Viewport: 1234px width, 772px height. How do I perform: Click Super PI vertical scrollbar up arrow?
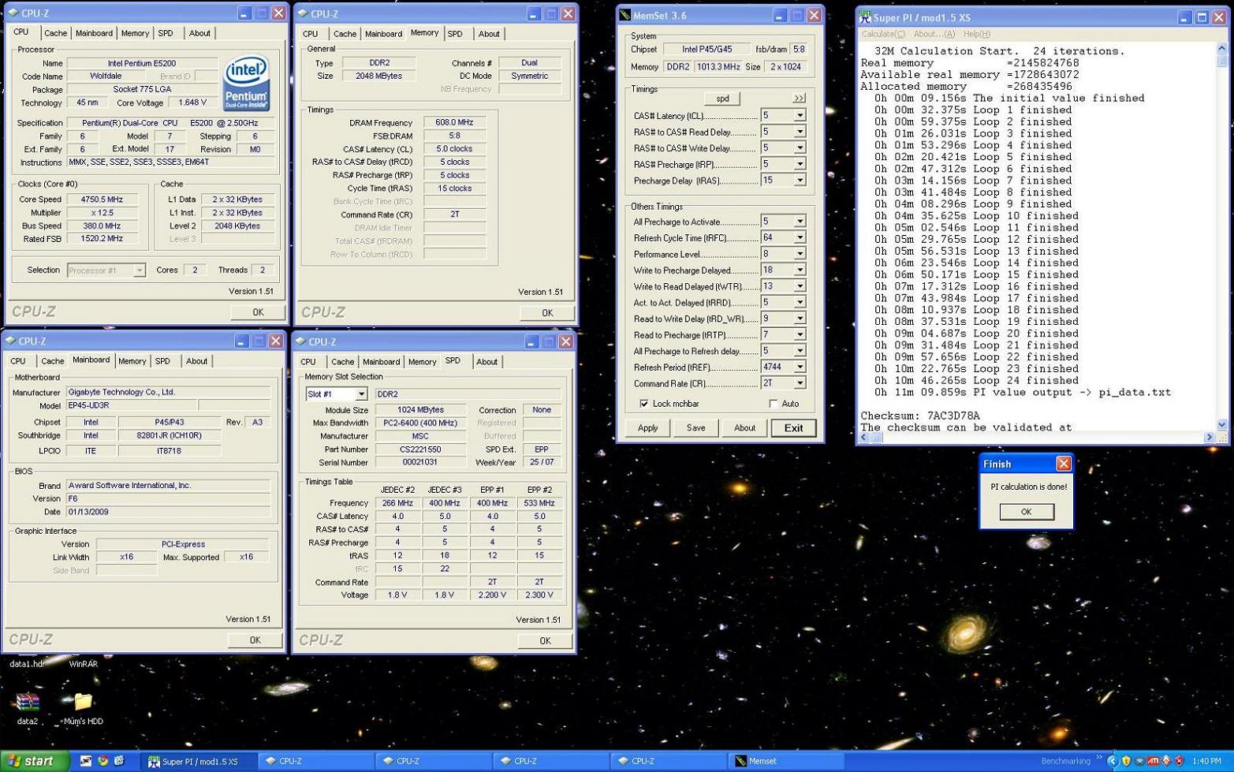(x=1221, y=49)
